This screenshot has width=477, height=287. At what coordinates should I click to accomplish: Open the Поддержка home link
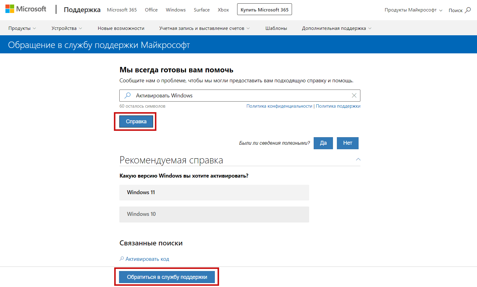[82, 10]
